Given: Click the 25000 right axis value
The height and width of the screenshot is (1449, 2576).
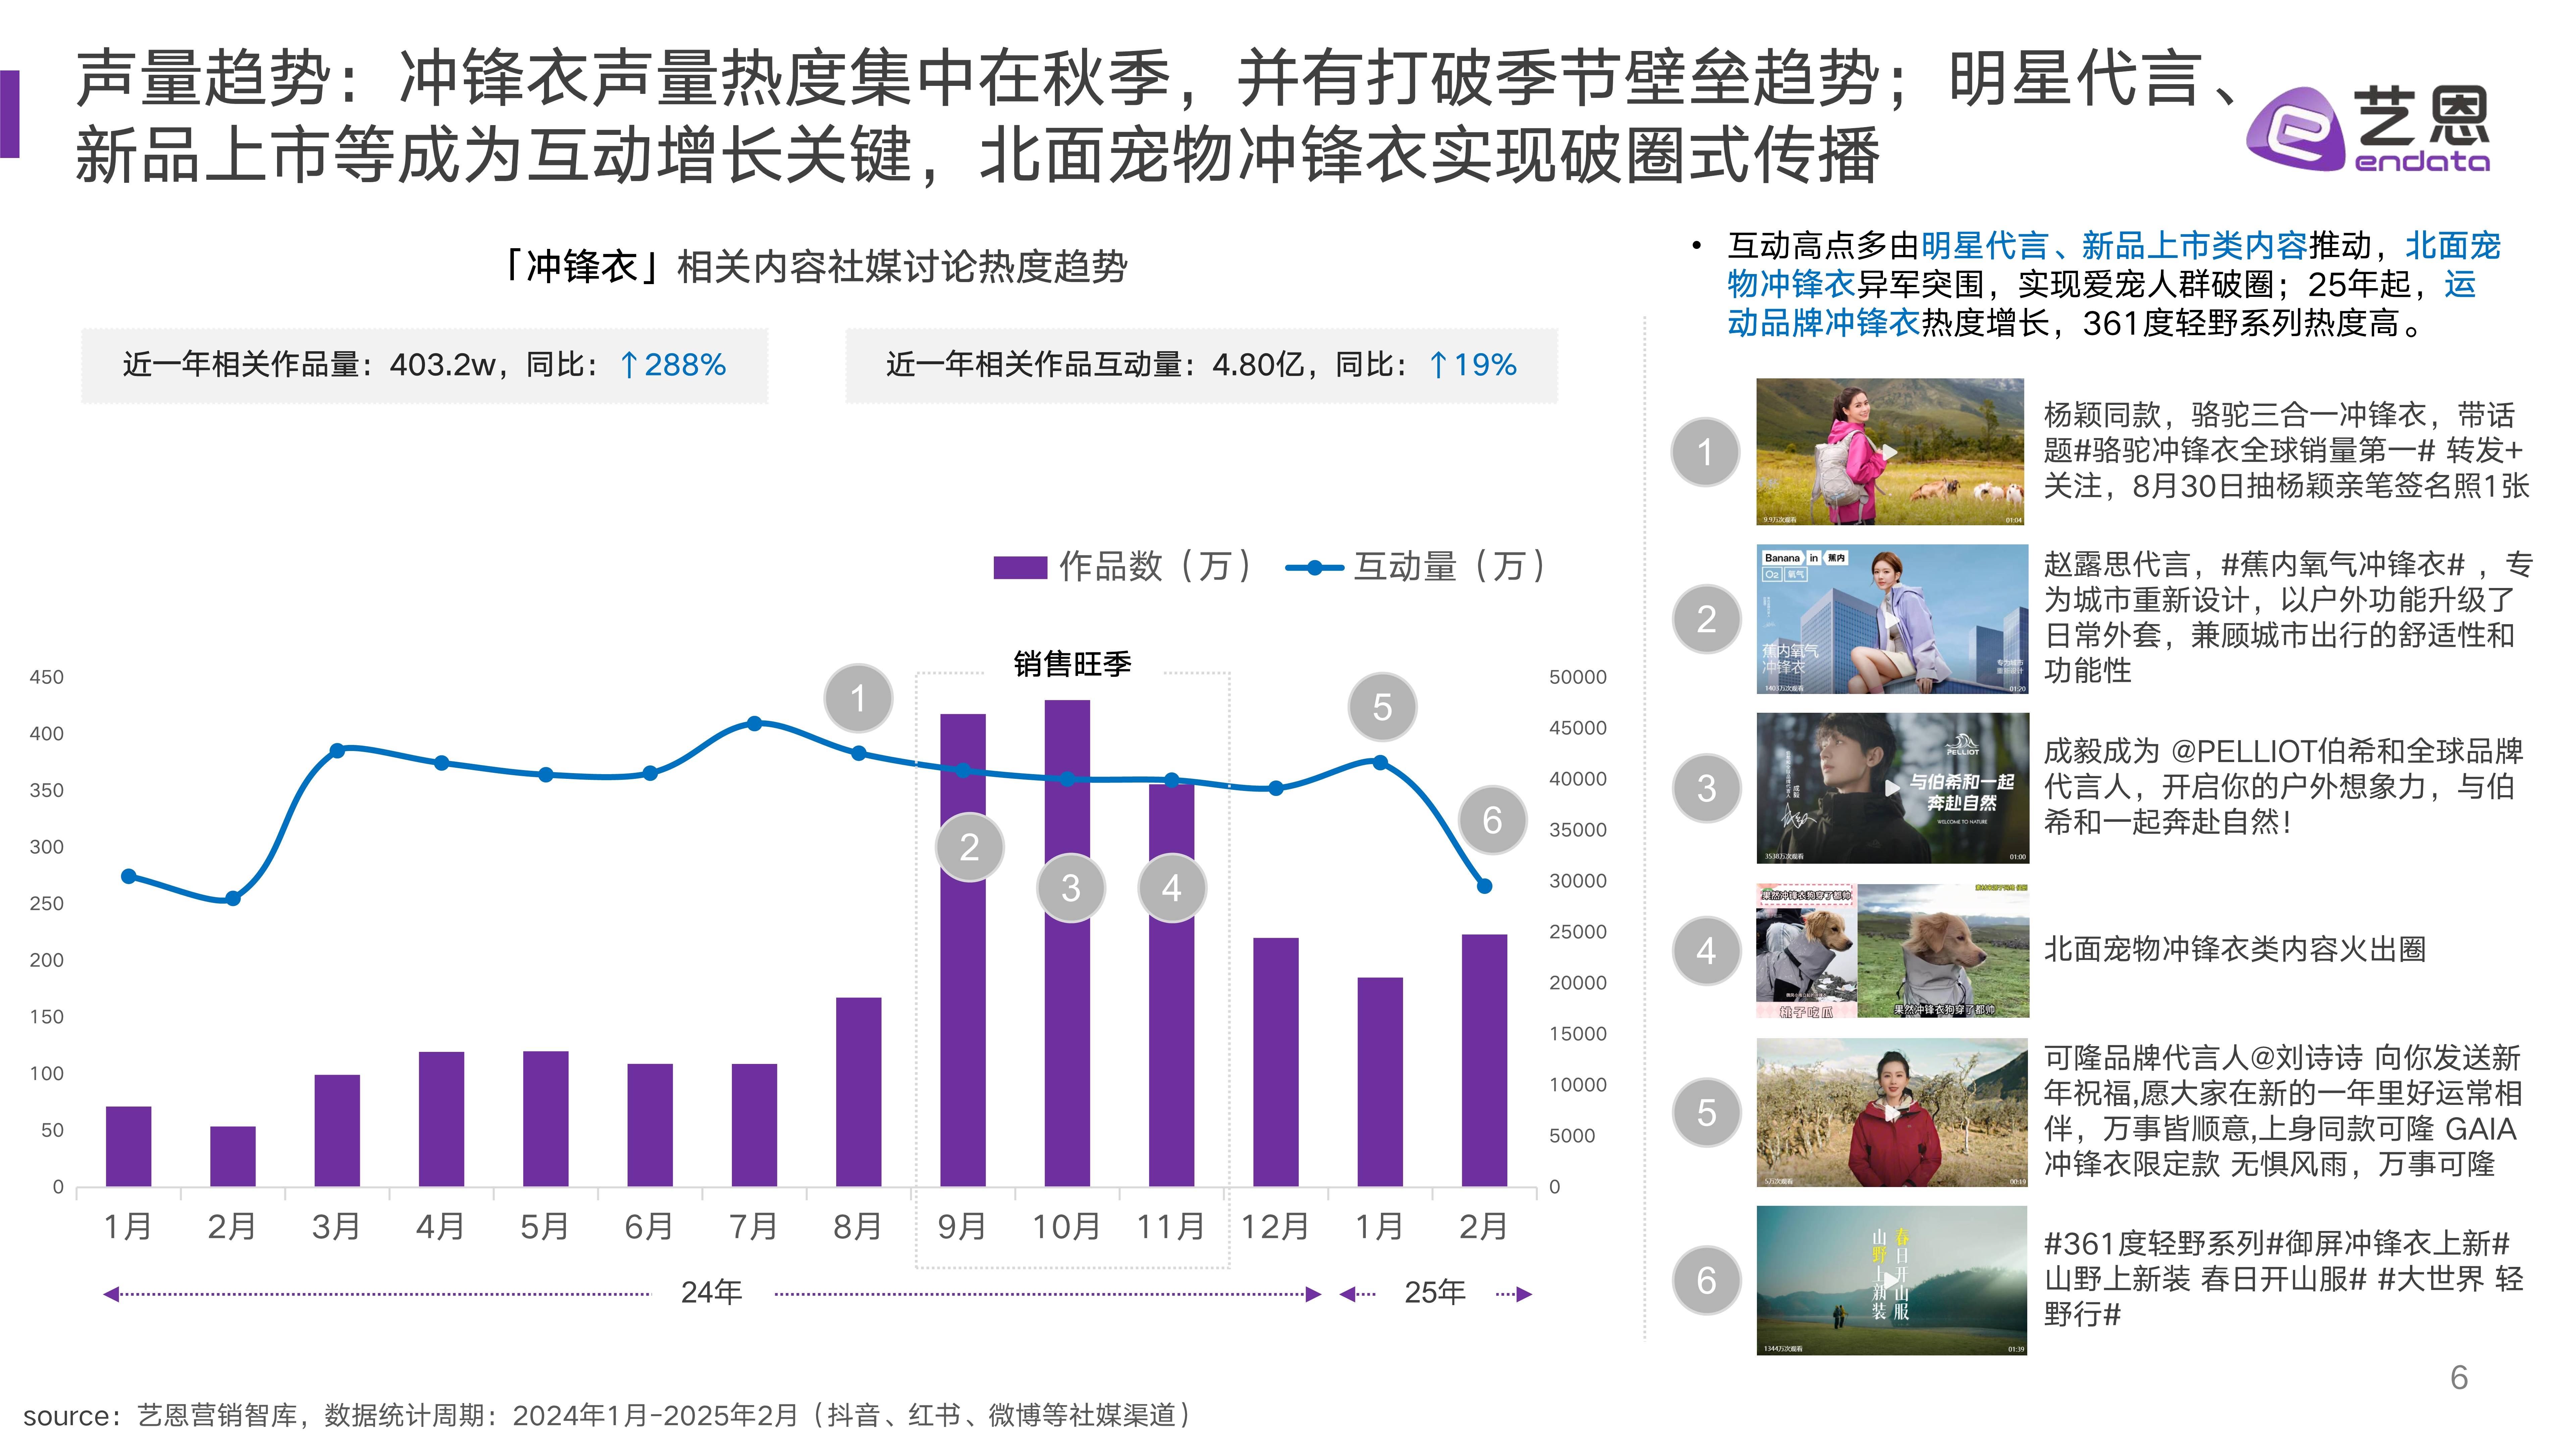Looking at the screenshot, I should tap(1578, 932).
